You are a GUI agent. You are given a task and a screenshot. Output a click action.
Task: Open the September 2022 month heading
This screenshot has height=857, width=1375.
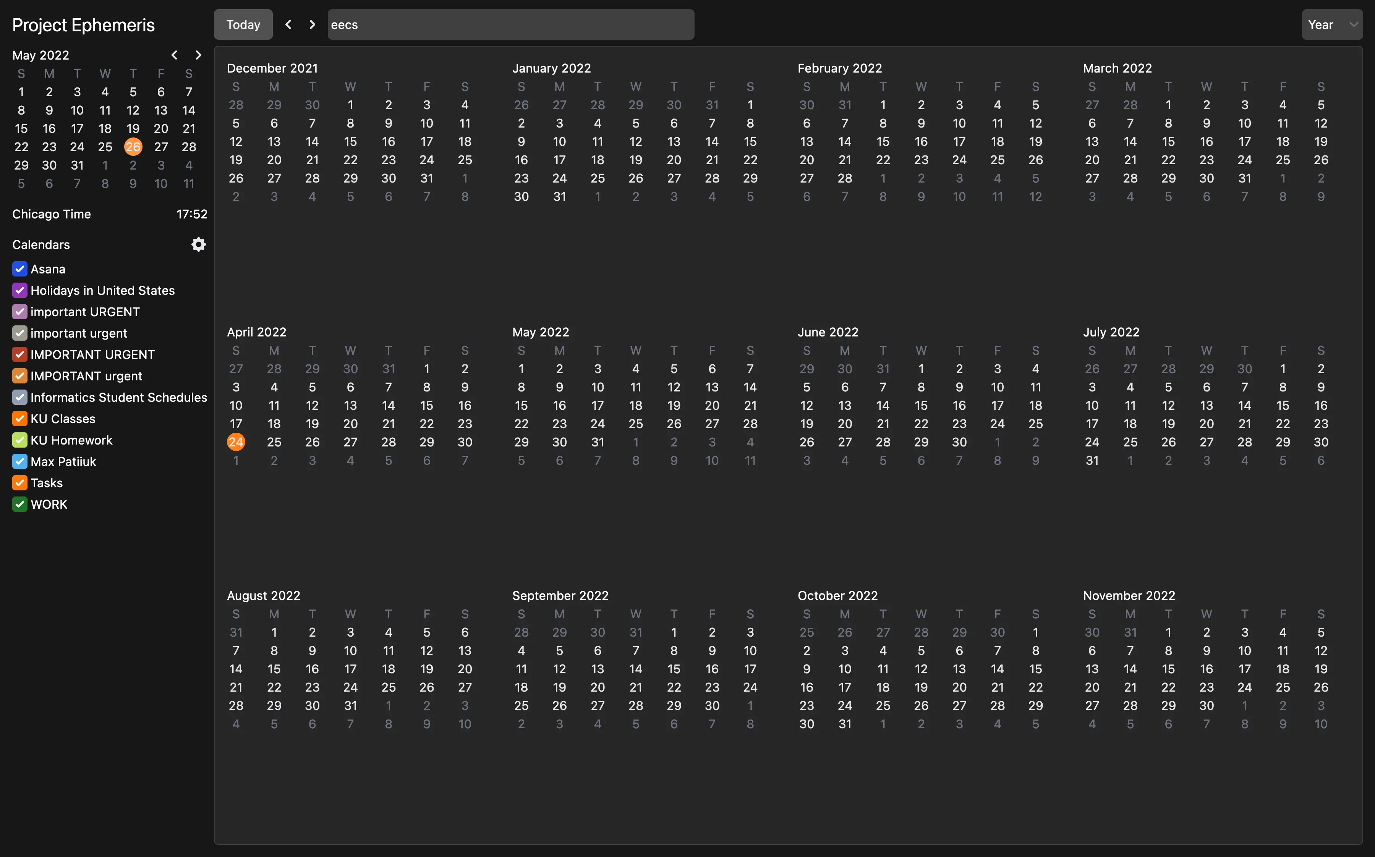tap(560, 596)
